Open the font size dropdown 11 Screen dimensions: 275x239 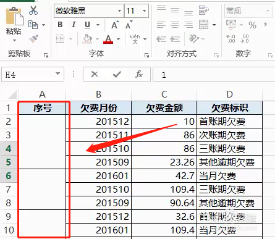(x=144, y=10)
